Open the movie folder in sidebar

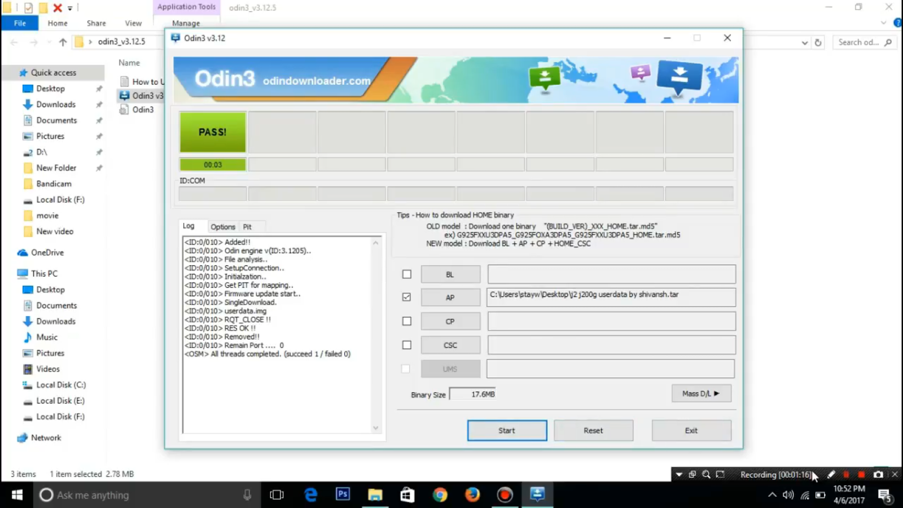point(47,216)
